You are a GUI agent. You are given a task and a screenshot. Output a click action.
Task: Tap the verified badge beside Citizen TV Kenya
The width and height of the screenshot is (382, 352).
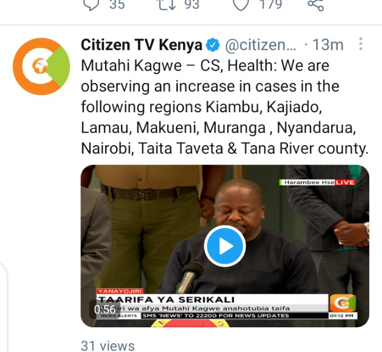click(212, 45)
